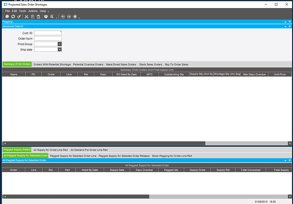Open the Prod Group dropdown
The image size is (293, 204).
point(59,44)
